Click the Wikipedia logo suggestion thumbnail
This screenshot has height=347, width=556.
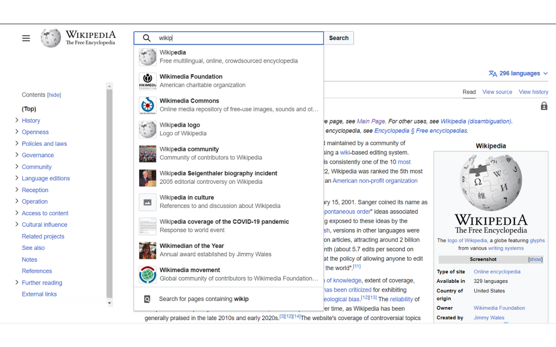tap(148, 129)
